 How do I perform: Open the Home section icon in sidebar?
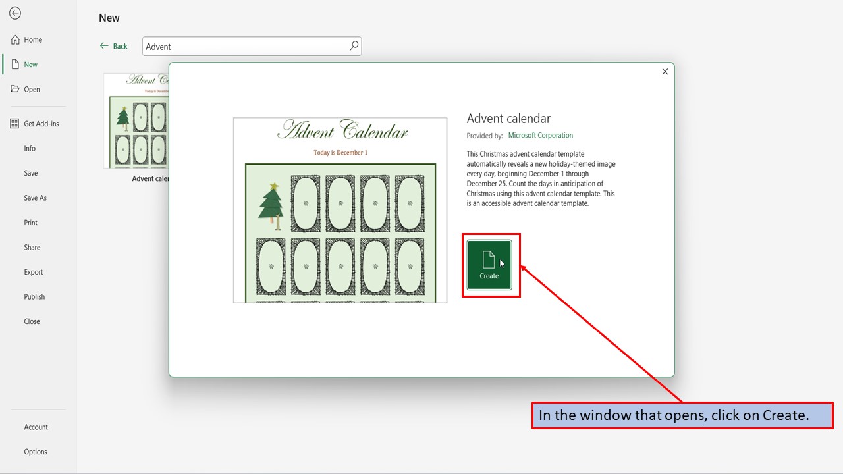click(x=16, y=39)
